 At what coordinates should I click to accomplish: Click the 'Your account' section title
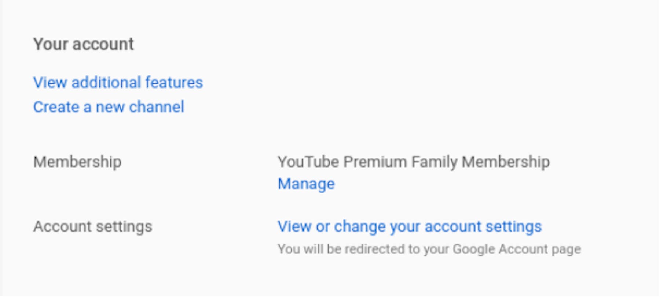coord(84,44)
